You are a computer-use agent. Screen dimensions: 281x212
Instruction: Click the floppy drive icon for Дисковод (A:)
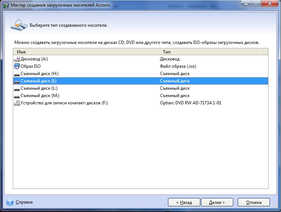tap(17, 59)
